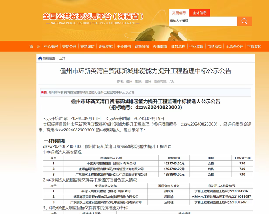
Task: Click bid price 4823745.50元 cell
Action: (x=174, y=163)
